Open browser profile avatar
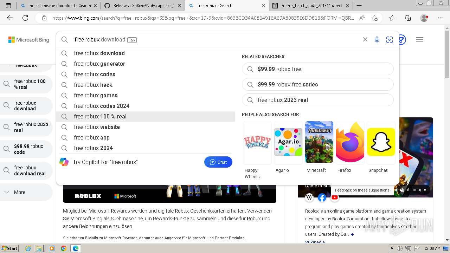This screenshot has width=450, height=253. (424, 18)
